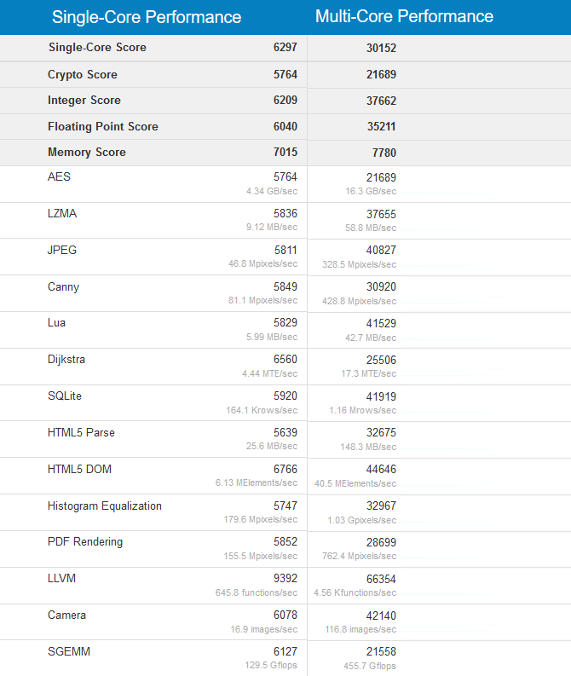Click the Memory Score label
571x676 pixels.
tap(87, 152)
